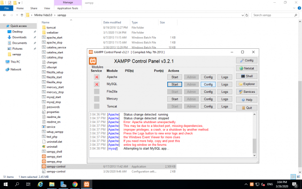Viewport: 302px width, 189px height.
Task: Refresh the xampp folder view
Action: [x=247, y=15]
